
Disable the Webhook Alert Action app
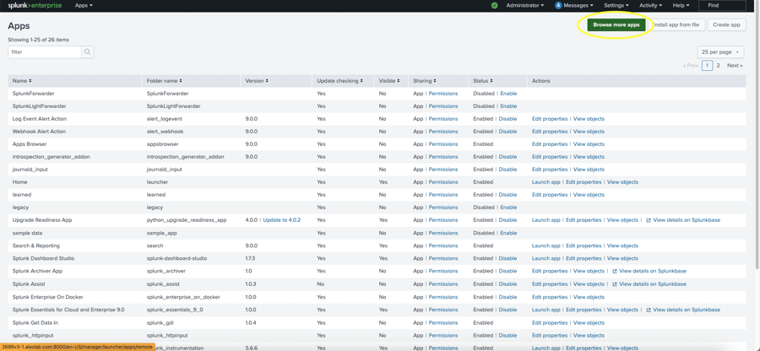click(x=508, y=131)
